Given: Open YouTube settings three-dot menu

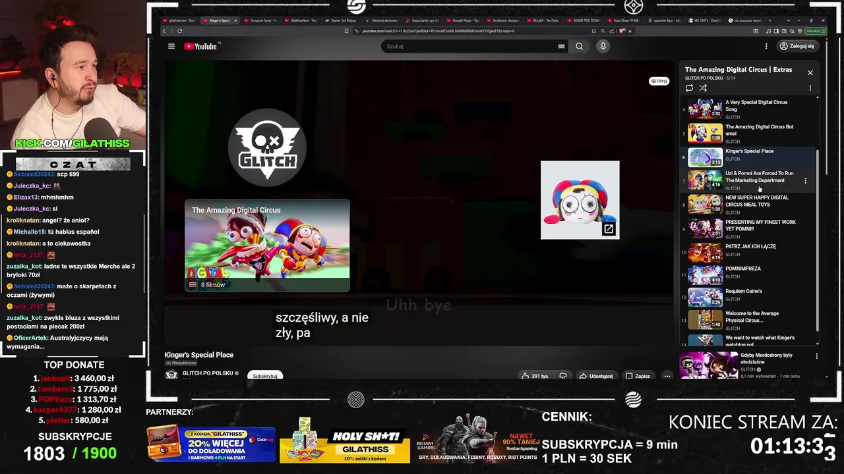Looking at the screenshot, I should pyautogui.click(x=766, y=46).
